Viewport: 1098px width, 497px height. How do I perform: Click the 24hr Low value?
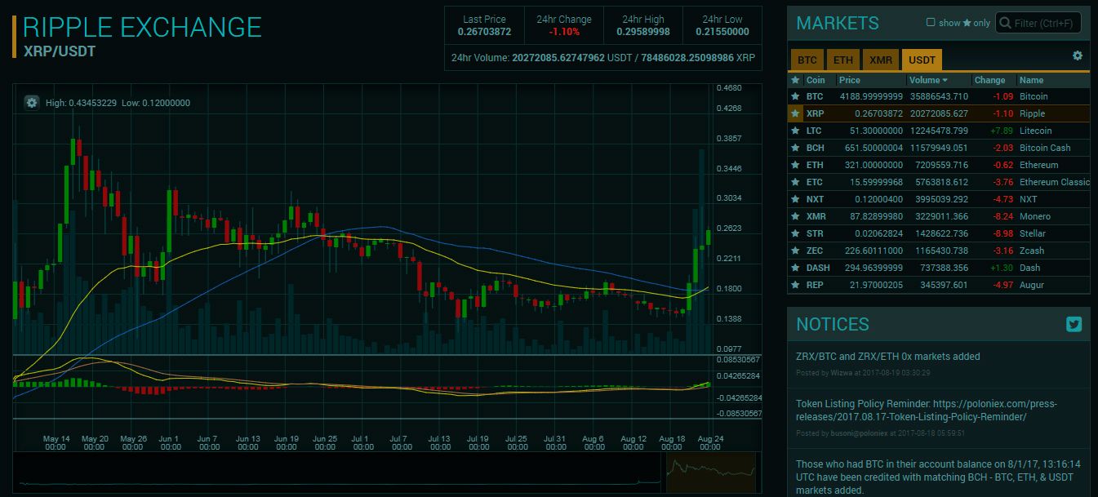722,32
